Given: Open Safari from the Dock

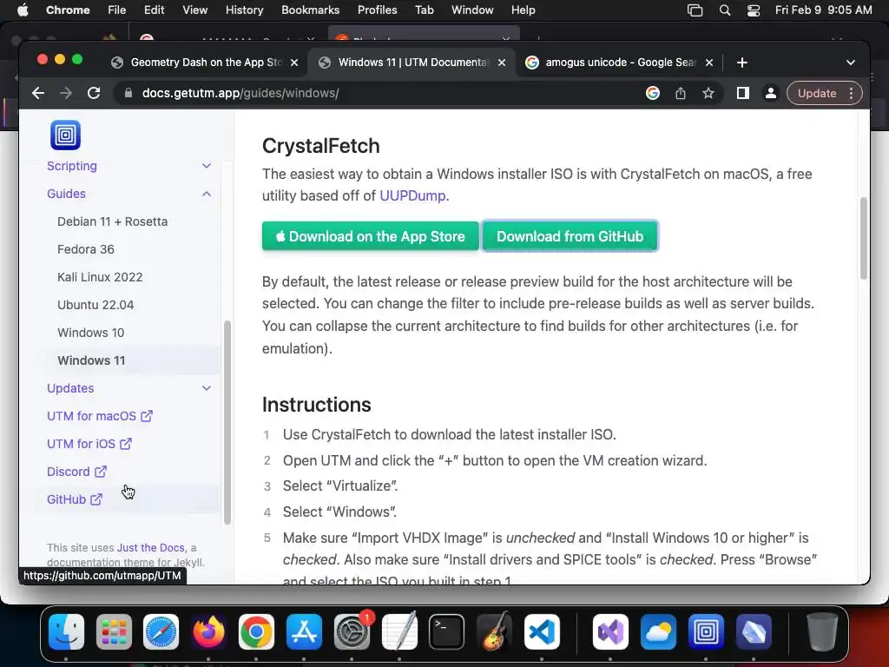Looking at the screenshot, I should coord(161,631).
